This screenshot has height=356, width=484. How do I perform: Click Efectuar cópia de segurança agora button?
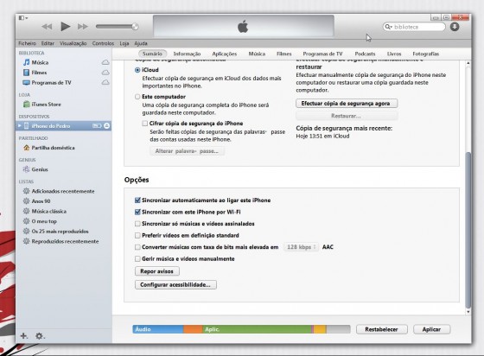[x=347, y=104]
